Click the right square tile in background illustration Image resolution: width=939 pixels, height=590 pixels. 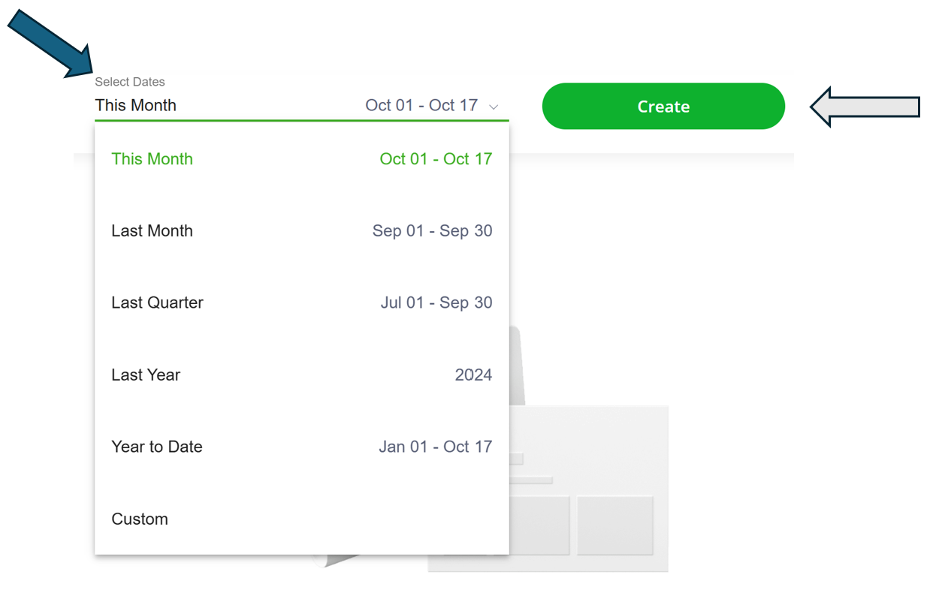click(x=615, y=525)
